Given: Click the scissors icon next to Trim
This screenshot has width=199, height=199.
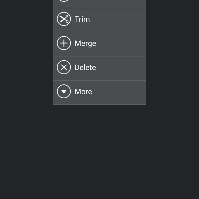Looking at the screenshot, I should (64, 19).
